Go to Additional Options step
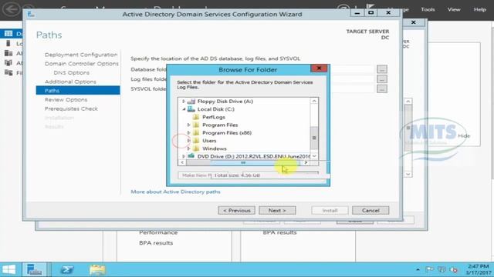The image size is (494, 277). coord(70,82)
